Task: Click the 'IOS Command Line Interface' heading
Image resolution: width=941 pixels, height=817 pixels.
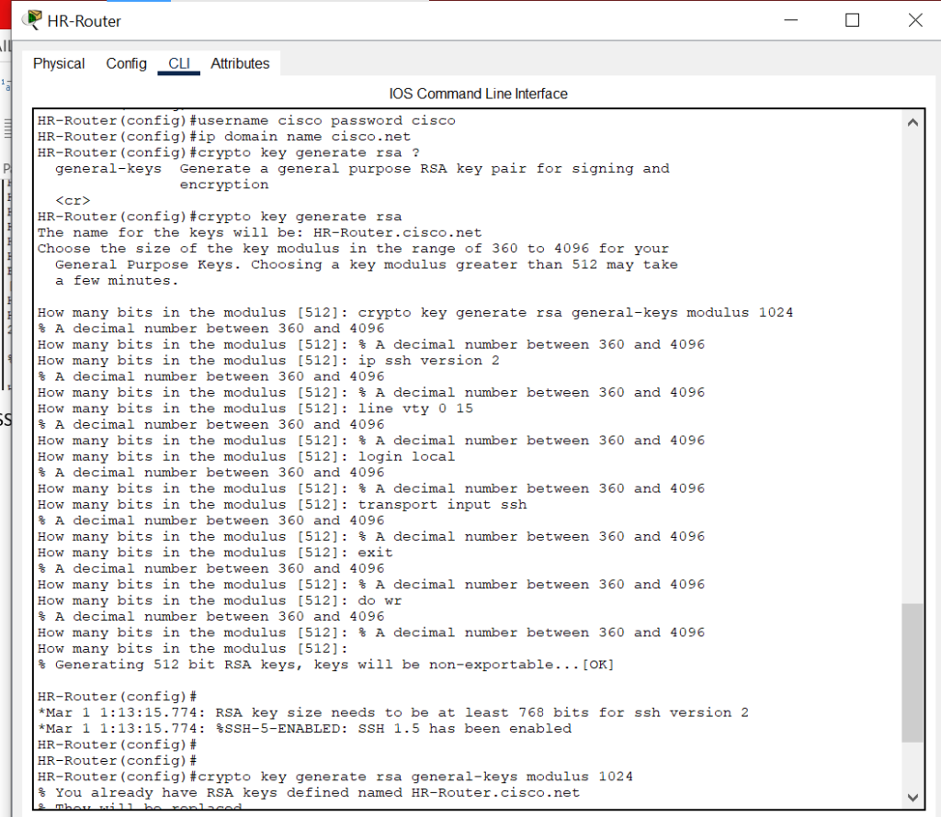Action: tap(478, 95)
